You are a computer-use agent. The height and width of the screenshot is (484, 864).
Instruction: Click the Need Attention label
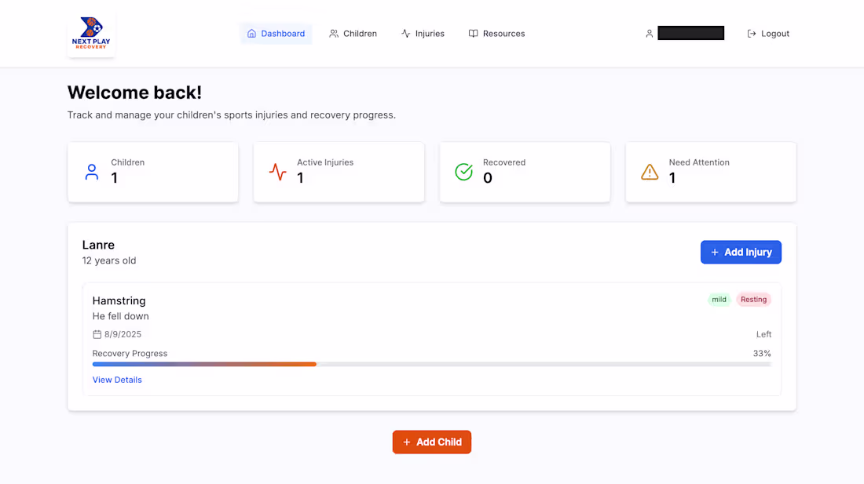tap(699, 162)
